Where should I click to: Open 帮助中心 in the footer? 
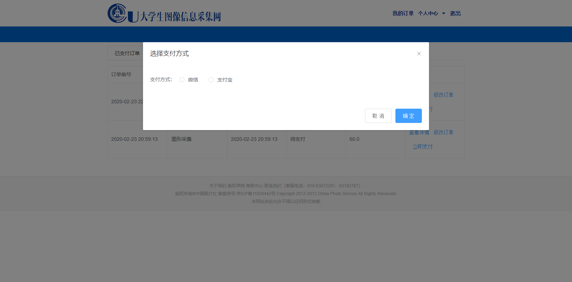(255, 186)
